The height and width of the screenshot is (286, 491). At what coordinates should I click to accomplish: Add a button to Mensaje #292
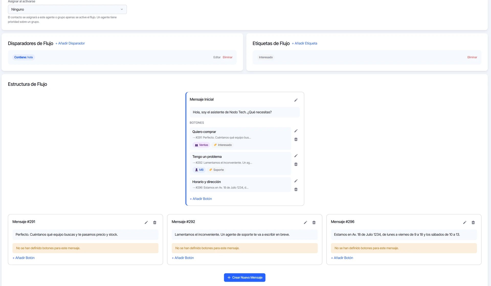[x=183, y=258]
